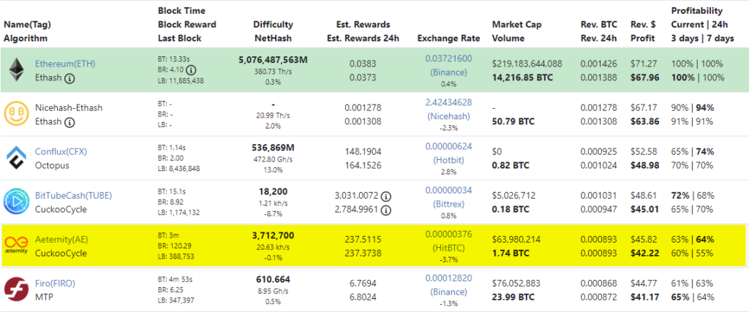This screenshot has height=312, width=749.
Task: Click the red Firo logo icon
Action: click(16, 289)
